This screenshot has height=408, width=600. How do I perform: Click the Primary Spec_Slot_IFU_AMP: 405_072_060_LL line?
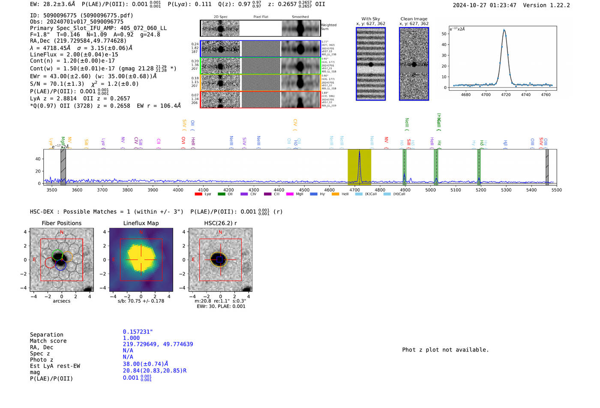click(99, 28)
